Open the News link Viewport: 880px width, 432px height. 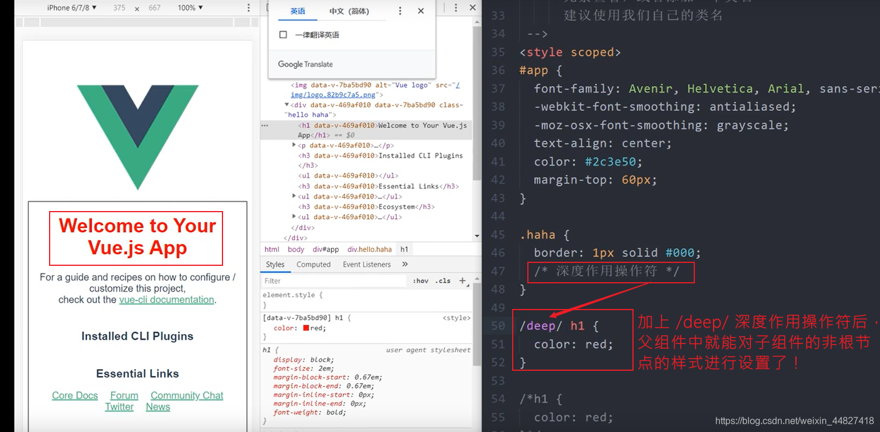(x=158, y=407)
